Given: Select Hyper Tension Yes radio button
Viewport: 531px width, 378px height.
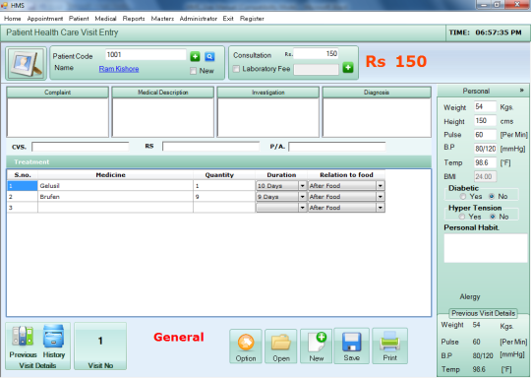Looking at the screenshot, I should coord(461,217).
